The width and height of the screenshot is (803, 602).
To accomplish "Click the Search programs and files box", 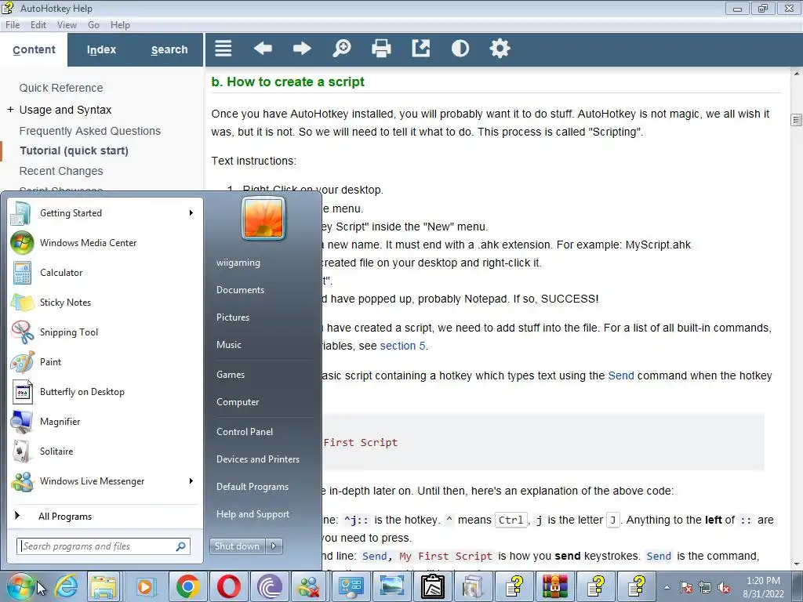I will pyautogui.click(x=104, y=546).
